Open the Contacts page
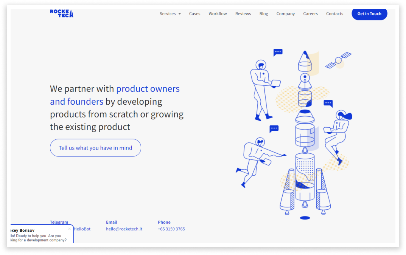 tap(334, 14)
